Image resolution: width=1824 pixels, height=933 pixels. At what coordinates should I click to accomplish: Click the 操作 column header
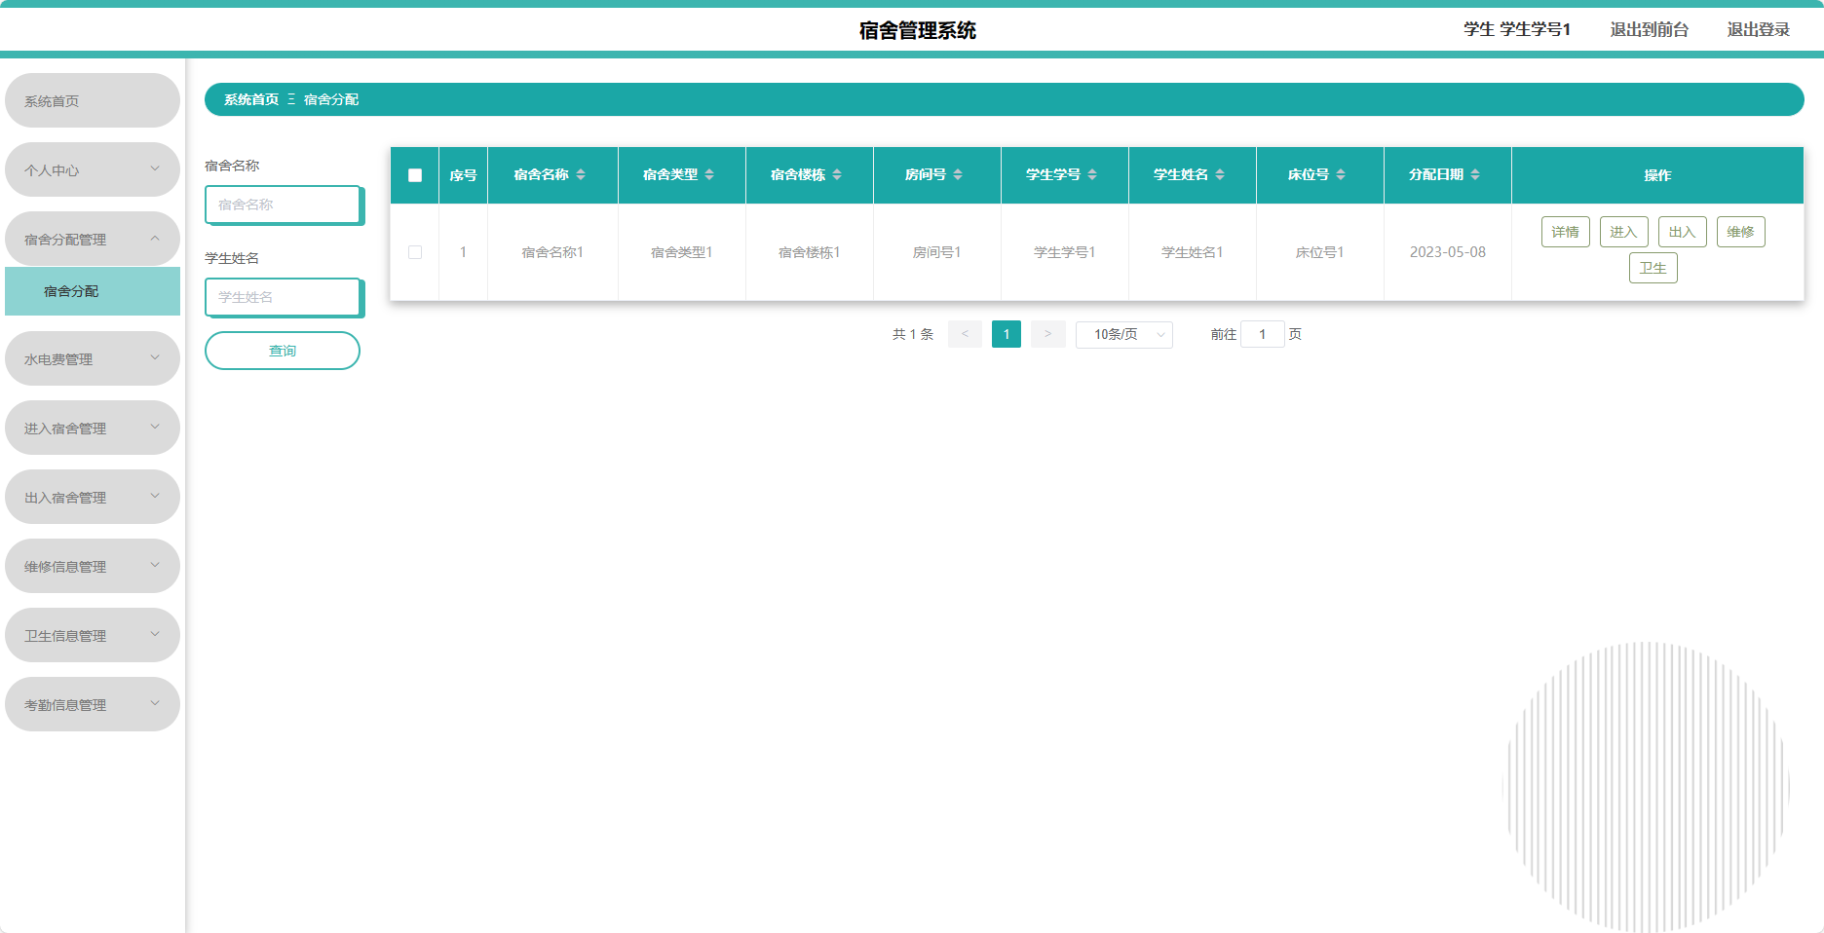pyautogui.click(x=1657, y=175)
